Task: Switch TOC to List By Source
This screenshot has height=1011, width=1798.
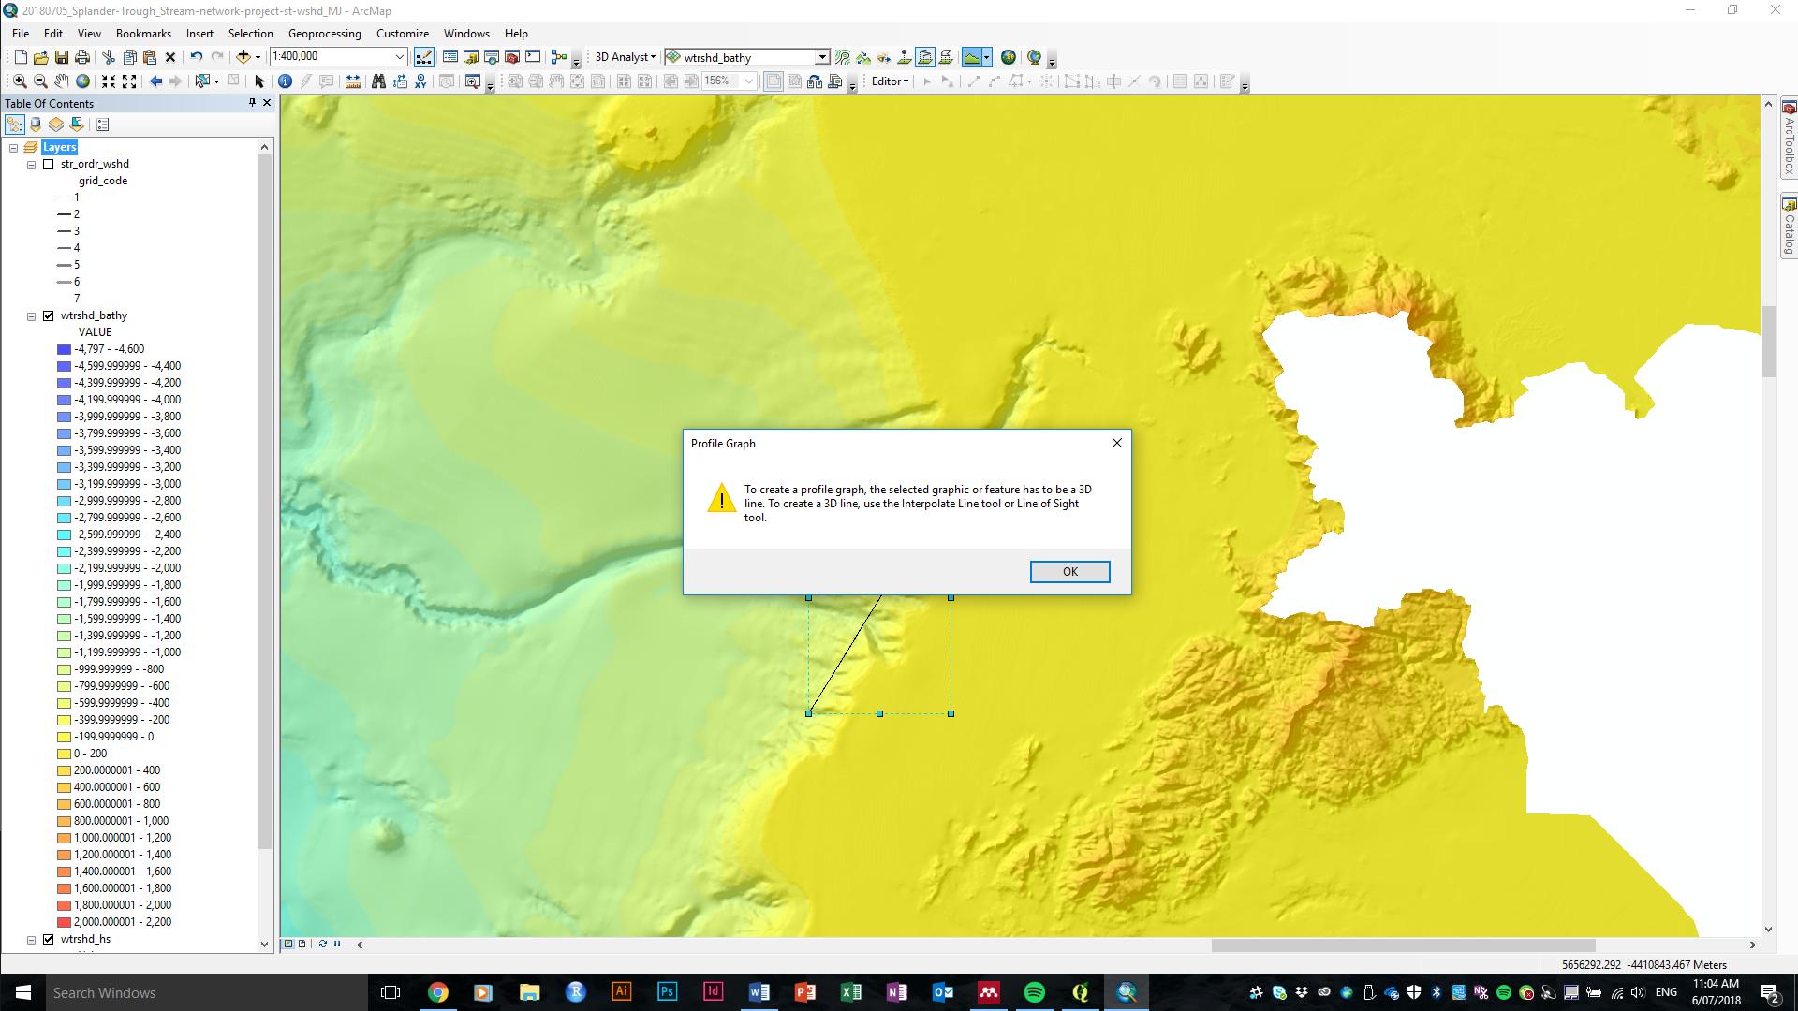Action: pos(36,124)
